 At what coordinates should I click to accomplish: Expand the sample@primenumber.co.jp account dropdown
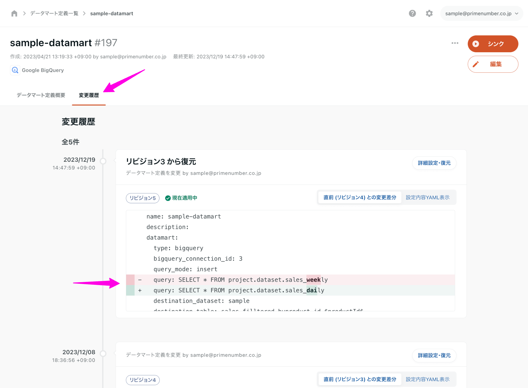pyautogui.click(x=481, y=13)
